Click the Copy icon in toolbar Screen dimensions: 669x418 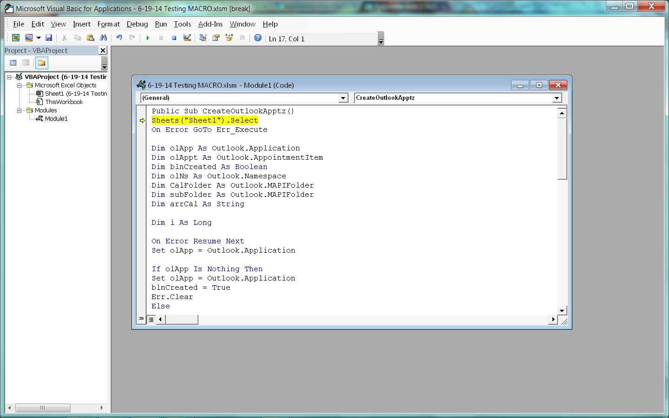point(78,38)
